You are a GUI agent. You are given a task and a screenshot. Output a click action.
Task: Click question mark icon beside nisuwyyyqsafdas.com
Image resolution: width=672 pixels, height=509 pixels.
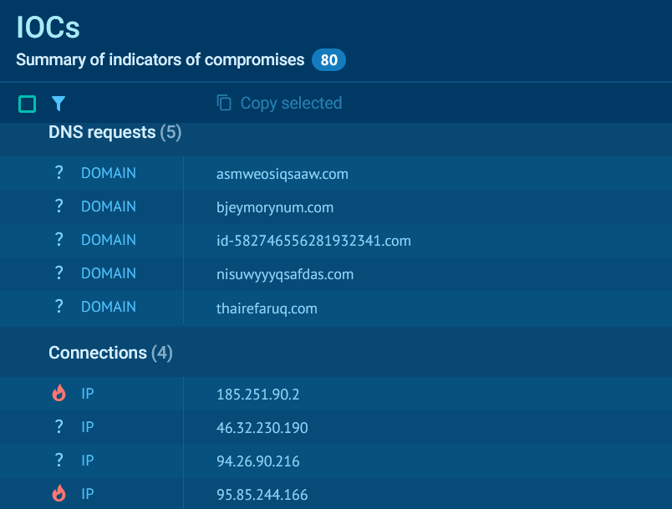click(x=59, y=273)
